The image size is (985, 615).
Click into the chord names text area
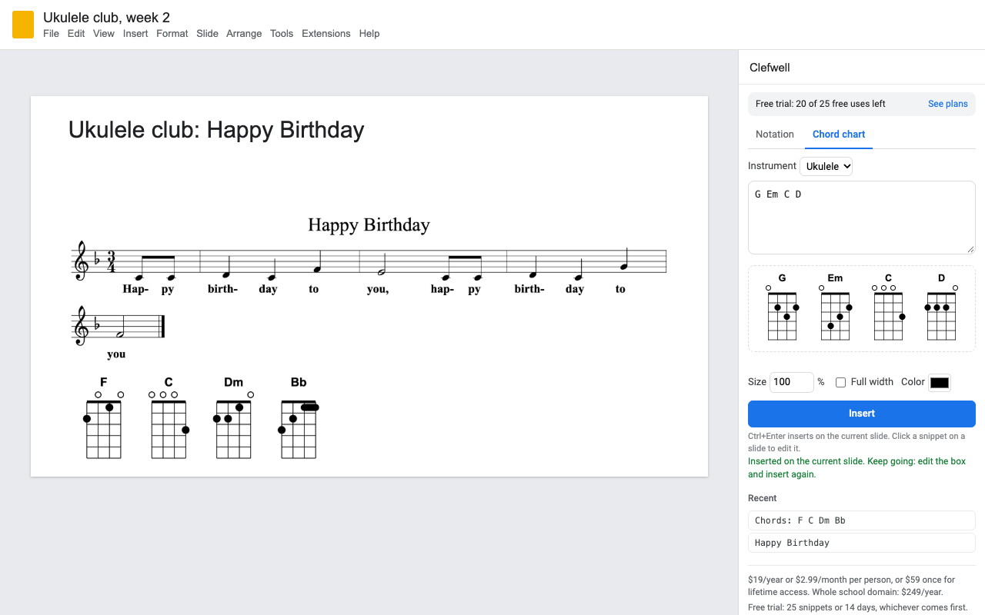pos(862,218)
